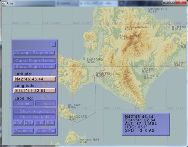Switch labeling to Id
Image resolution: width=188 pixels, height=147 pixels.
(x=45, y=103)
